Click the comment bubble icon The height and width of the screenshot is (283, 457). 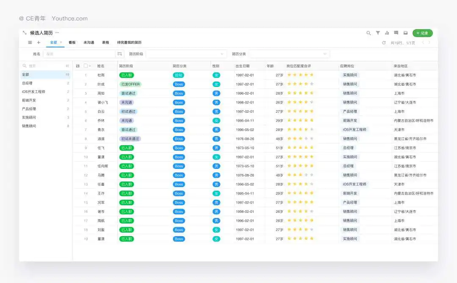(x=396, y=33)
